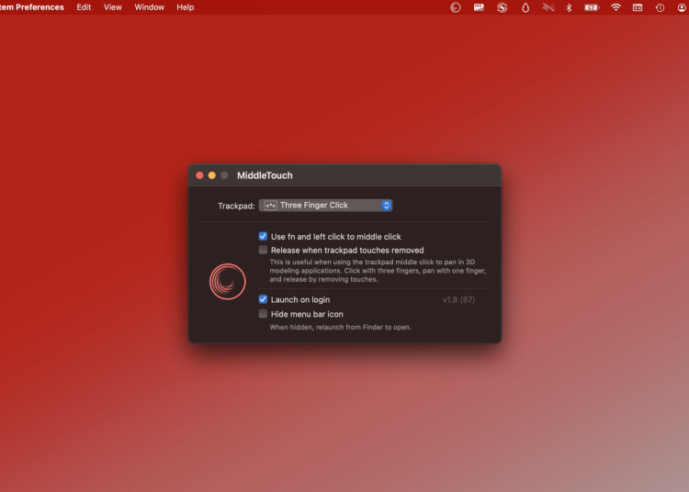Click the user account icon in menu bar
The height and width of the screenshot is (492, 689).
point(682,7)
